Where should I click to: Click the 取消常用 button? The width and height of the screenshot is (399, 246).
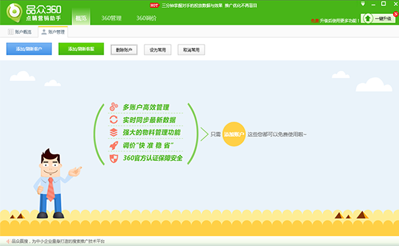[191, 50]
